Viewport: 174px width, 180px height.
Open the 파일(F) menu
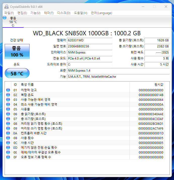tap(9, 13)
